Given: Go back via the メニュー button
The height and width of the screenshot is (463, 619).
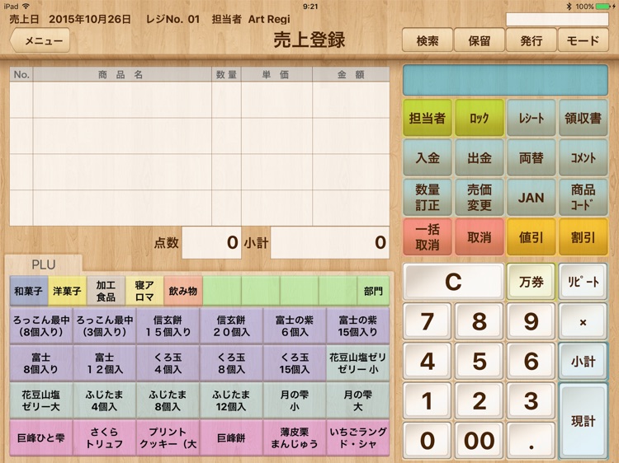Looking at the screenshot, I should coord(40,40).
